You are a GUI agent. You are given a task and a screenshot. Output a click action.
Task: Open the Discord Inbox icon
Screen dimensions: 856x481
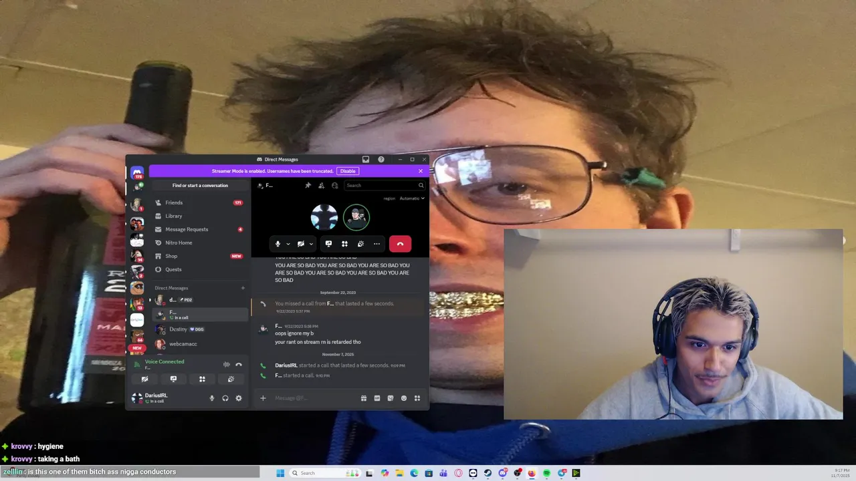click(366, 160)
